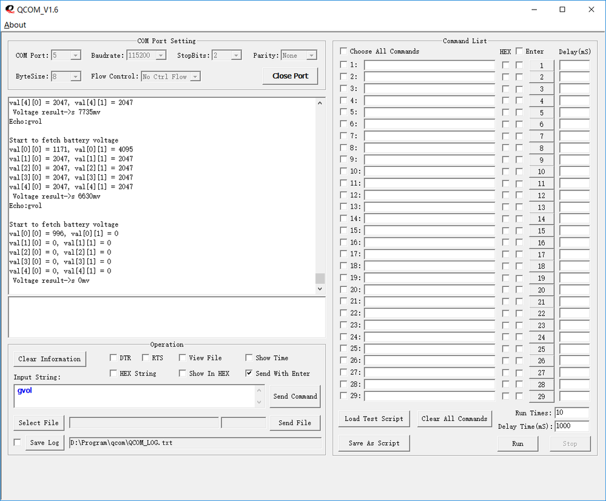Enable the View File checkbox
The height and width of the screenshot is (501, 606).
(183, 358)
